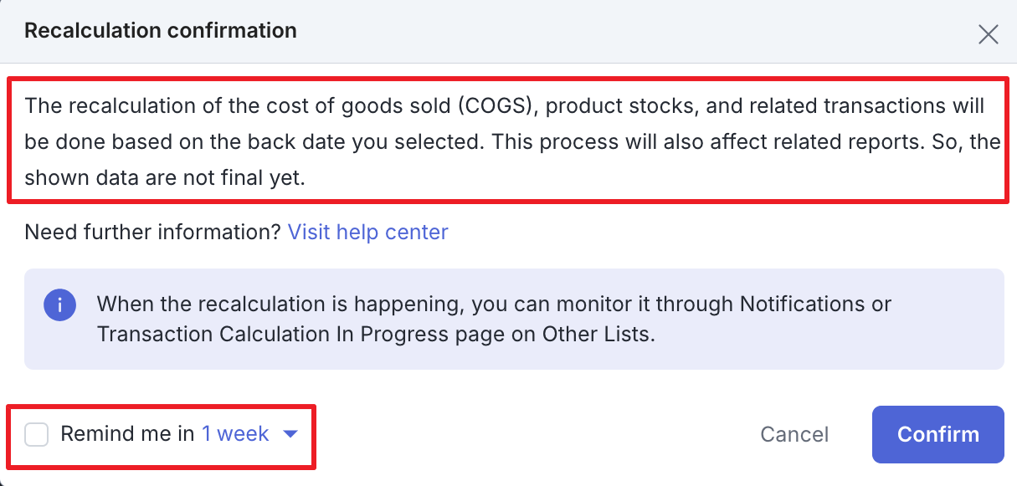Expand the caret arrow beside 1 week
Image resolution: width=1017 pixels, height=486 pixels.
[290, 434]
